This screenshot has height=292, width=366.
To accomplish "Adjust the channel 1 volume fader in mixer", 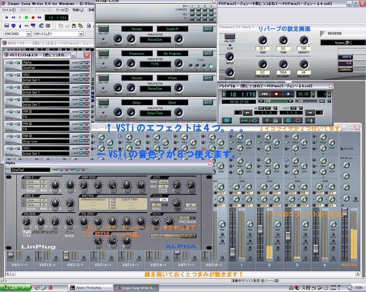I will (232, 252).
